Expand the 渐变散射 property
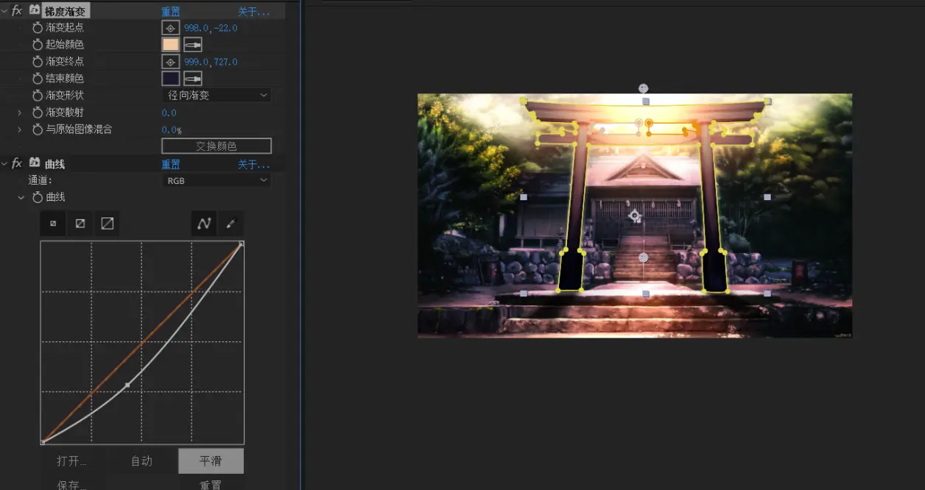This screenshot has width=925, height=490. point(21,113)
